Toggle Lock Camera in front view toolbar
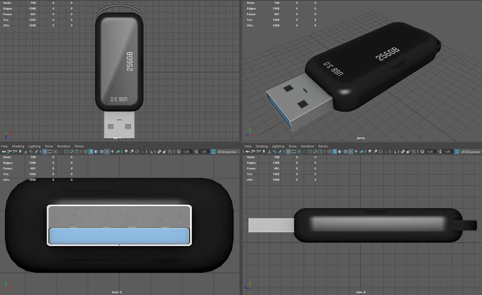 tap(9, 152)
